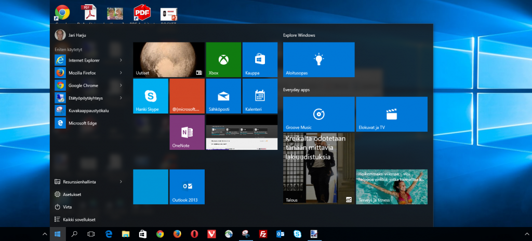The width and height of the screenshot is (532, 241).
Task: Open the Kauppa store tile
Action: [x=260, y=60]
